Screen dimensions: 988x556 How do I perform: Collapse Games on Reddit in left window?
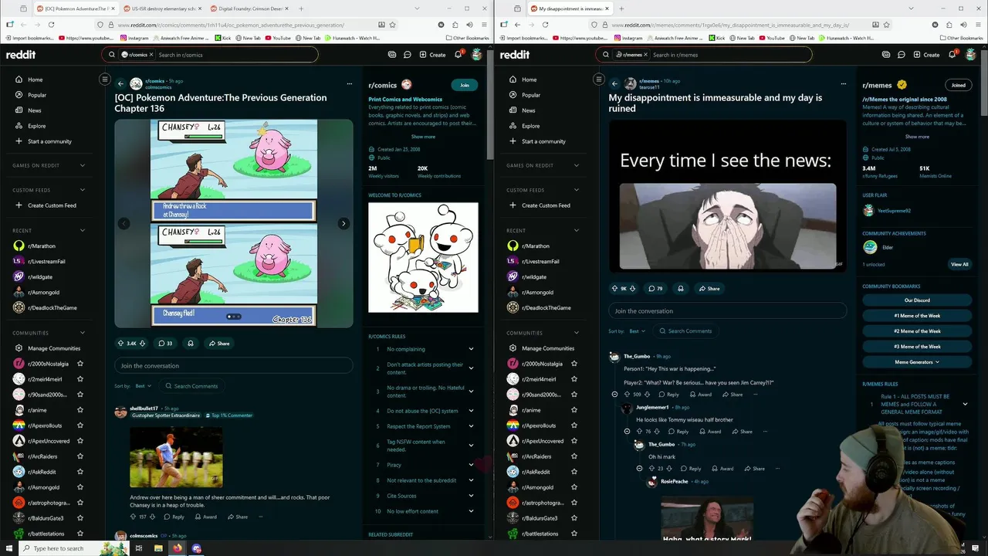[83, 165]
